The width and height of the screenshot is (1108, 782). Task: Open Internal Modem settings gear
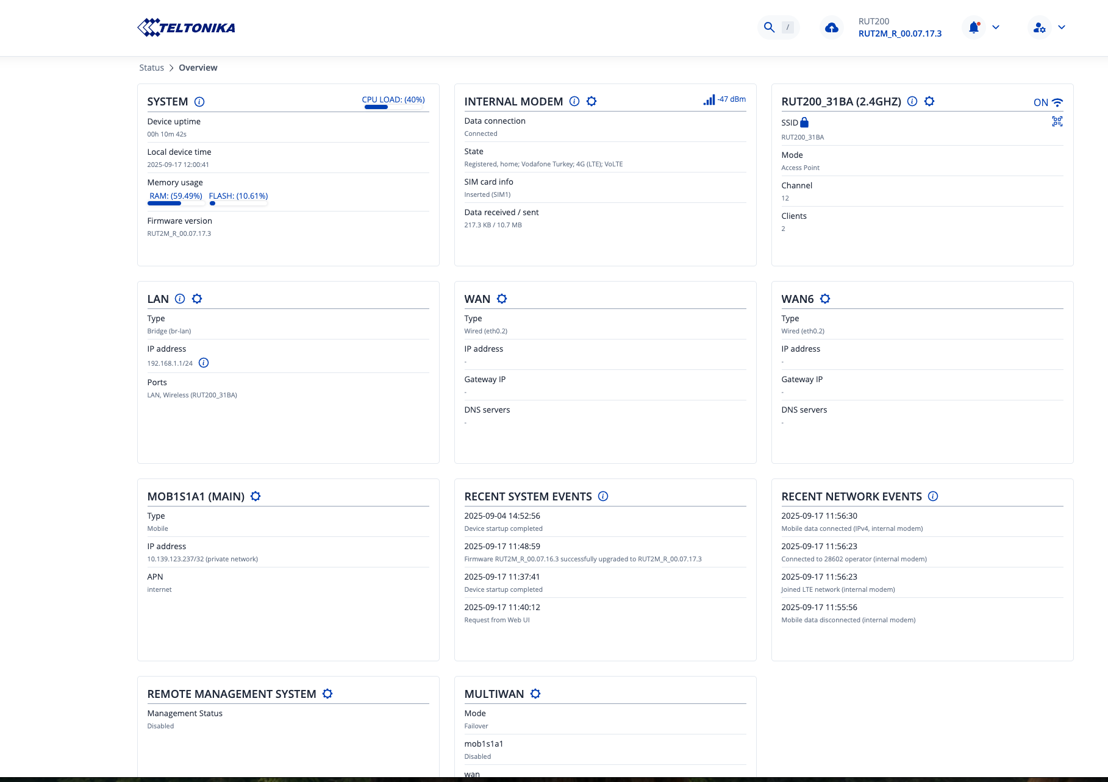coord(592,101)
